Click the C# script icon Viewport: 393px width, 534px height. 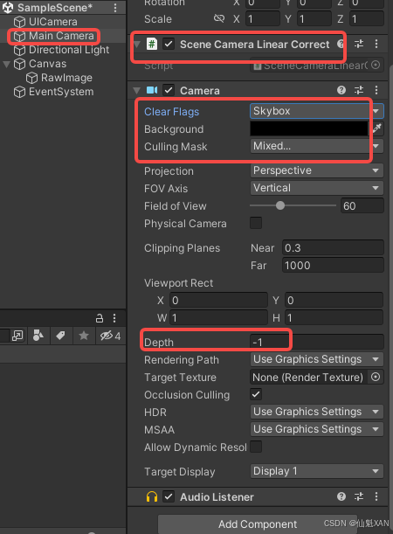pos(152,44)
